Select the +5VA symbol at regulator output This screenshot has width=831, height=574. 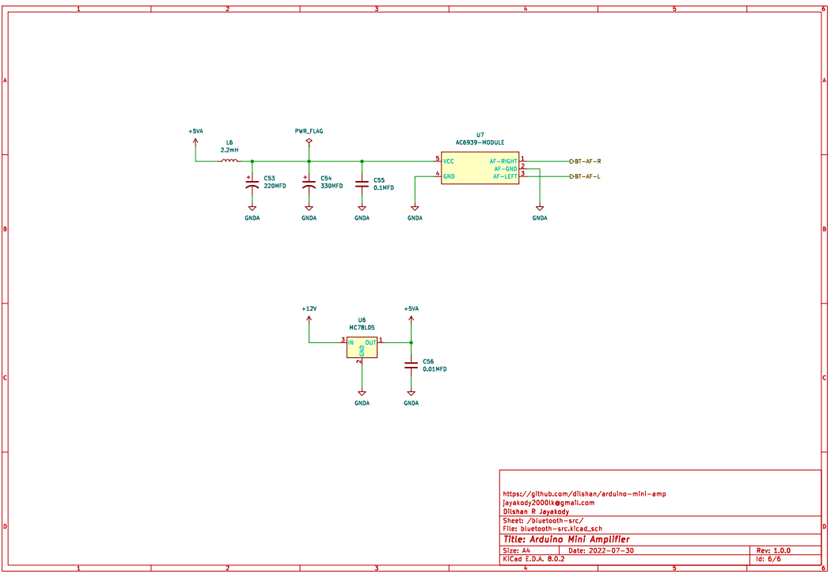411,319
